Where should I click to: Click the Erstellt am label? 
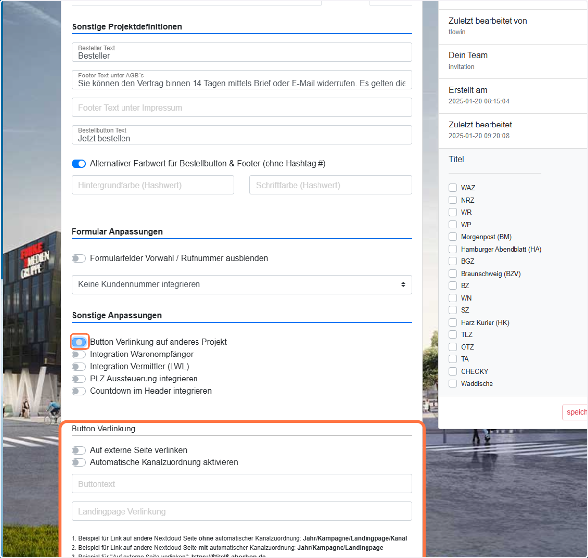pos(468,90)
